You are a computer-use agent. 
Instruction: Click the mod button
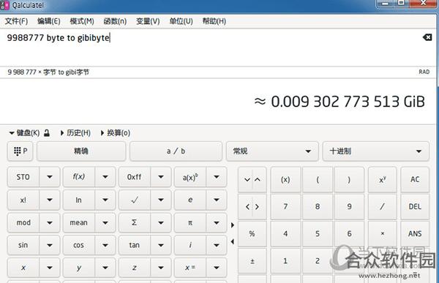tap(23, 222)
